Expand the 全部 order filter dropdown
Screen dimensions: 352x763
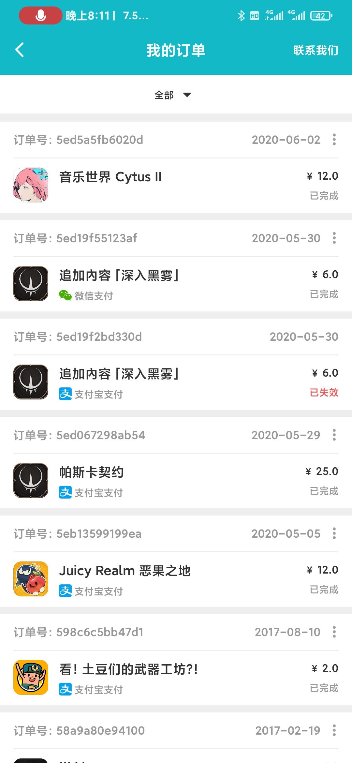tap(173, 95)
